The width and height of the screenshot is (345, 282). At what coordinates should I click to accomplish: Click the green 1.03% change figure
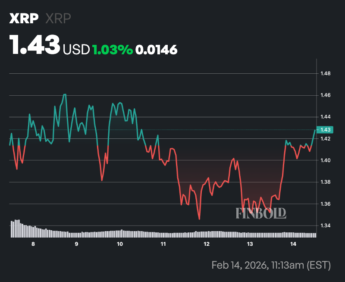click(x=112, y=50)
